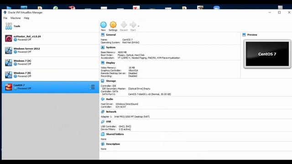Click the Tools label in sidebar
The image size is (292, 164).
coord(17,26)
